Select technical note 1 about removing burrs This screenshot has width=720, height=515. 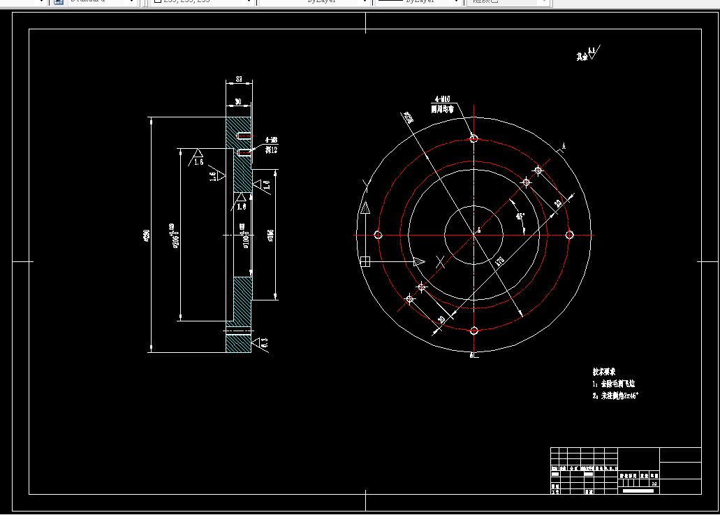coord(613,384)
